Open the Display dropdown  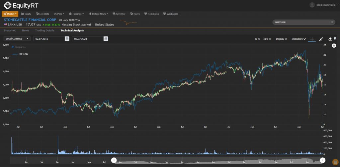282,39
